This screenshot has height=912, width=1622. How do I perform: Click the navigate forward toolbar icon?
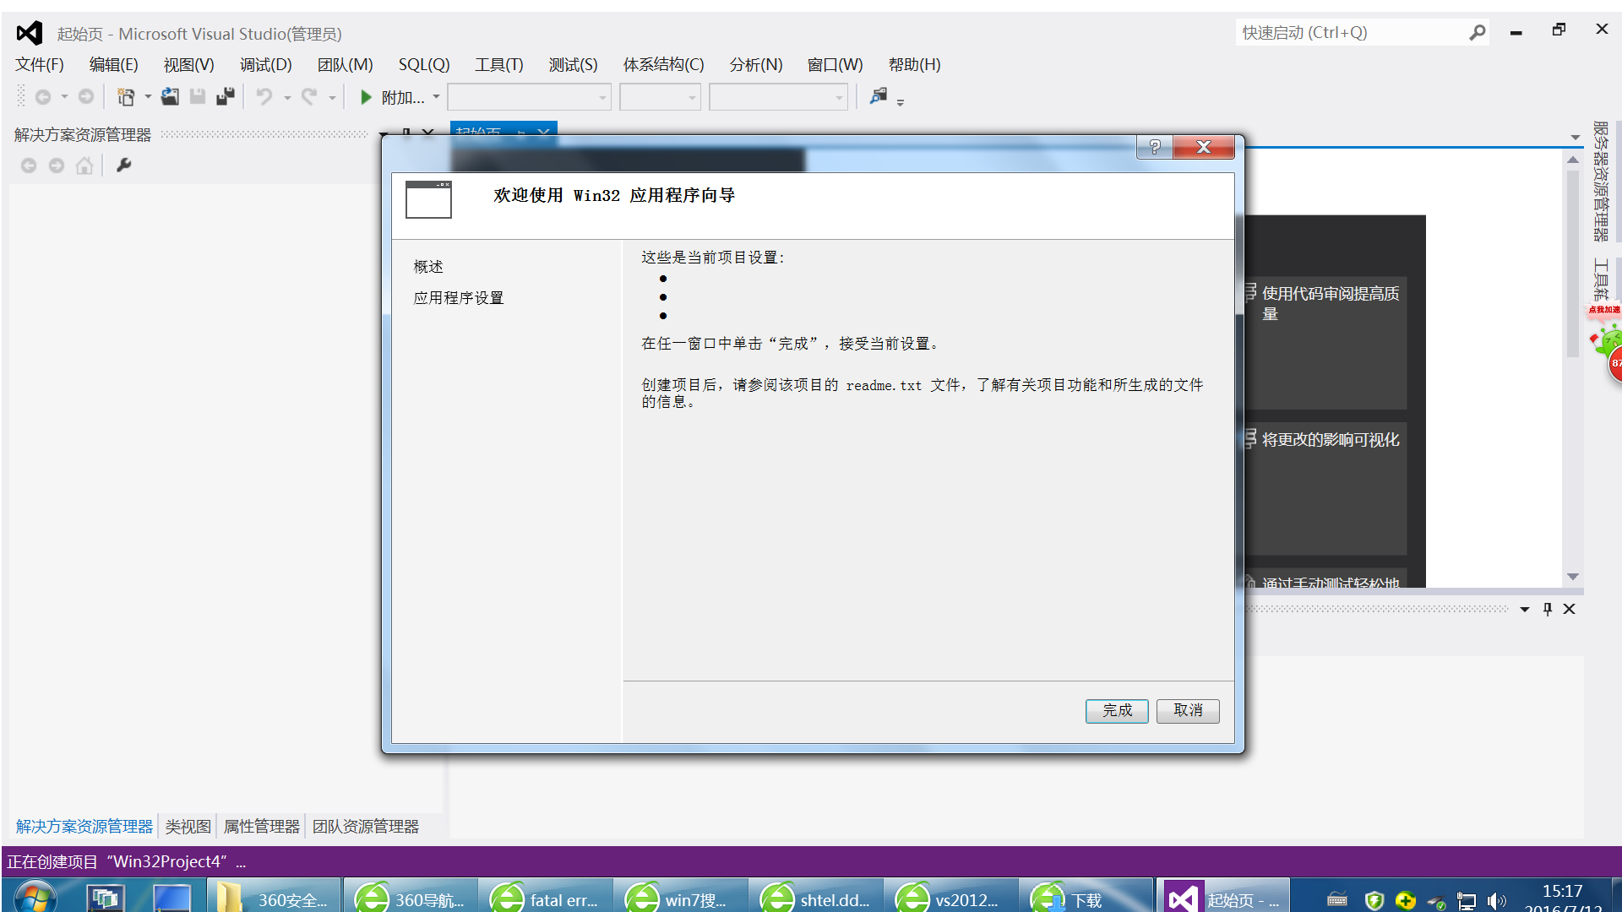tap(85, 98)
